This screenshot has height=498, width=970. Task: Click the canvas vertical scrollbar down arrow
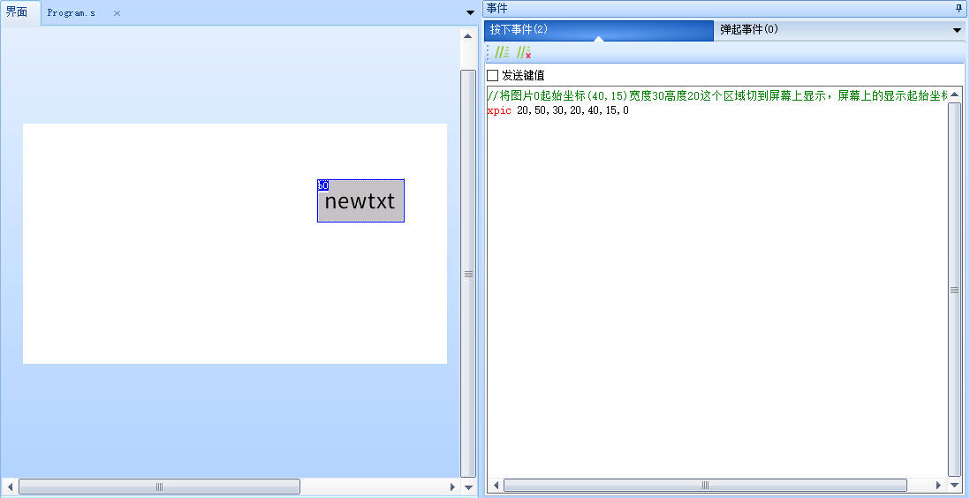[x=467, y=487]
